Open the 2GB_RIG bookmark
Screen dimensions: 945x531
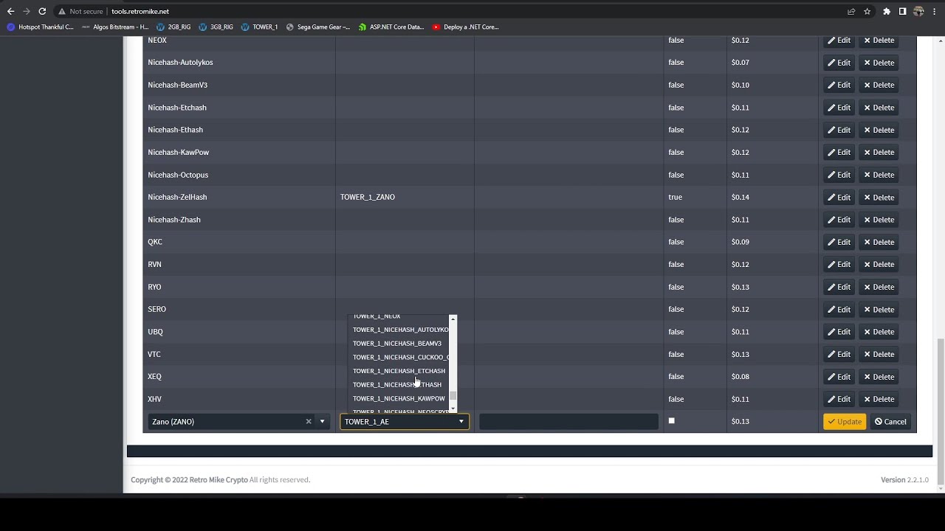173,27
